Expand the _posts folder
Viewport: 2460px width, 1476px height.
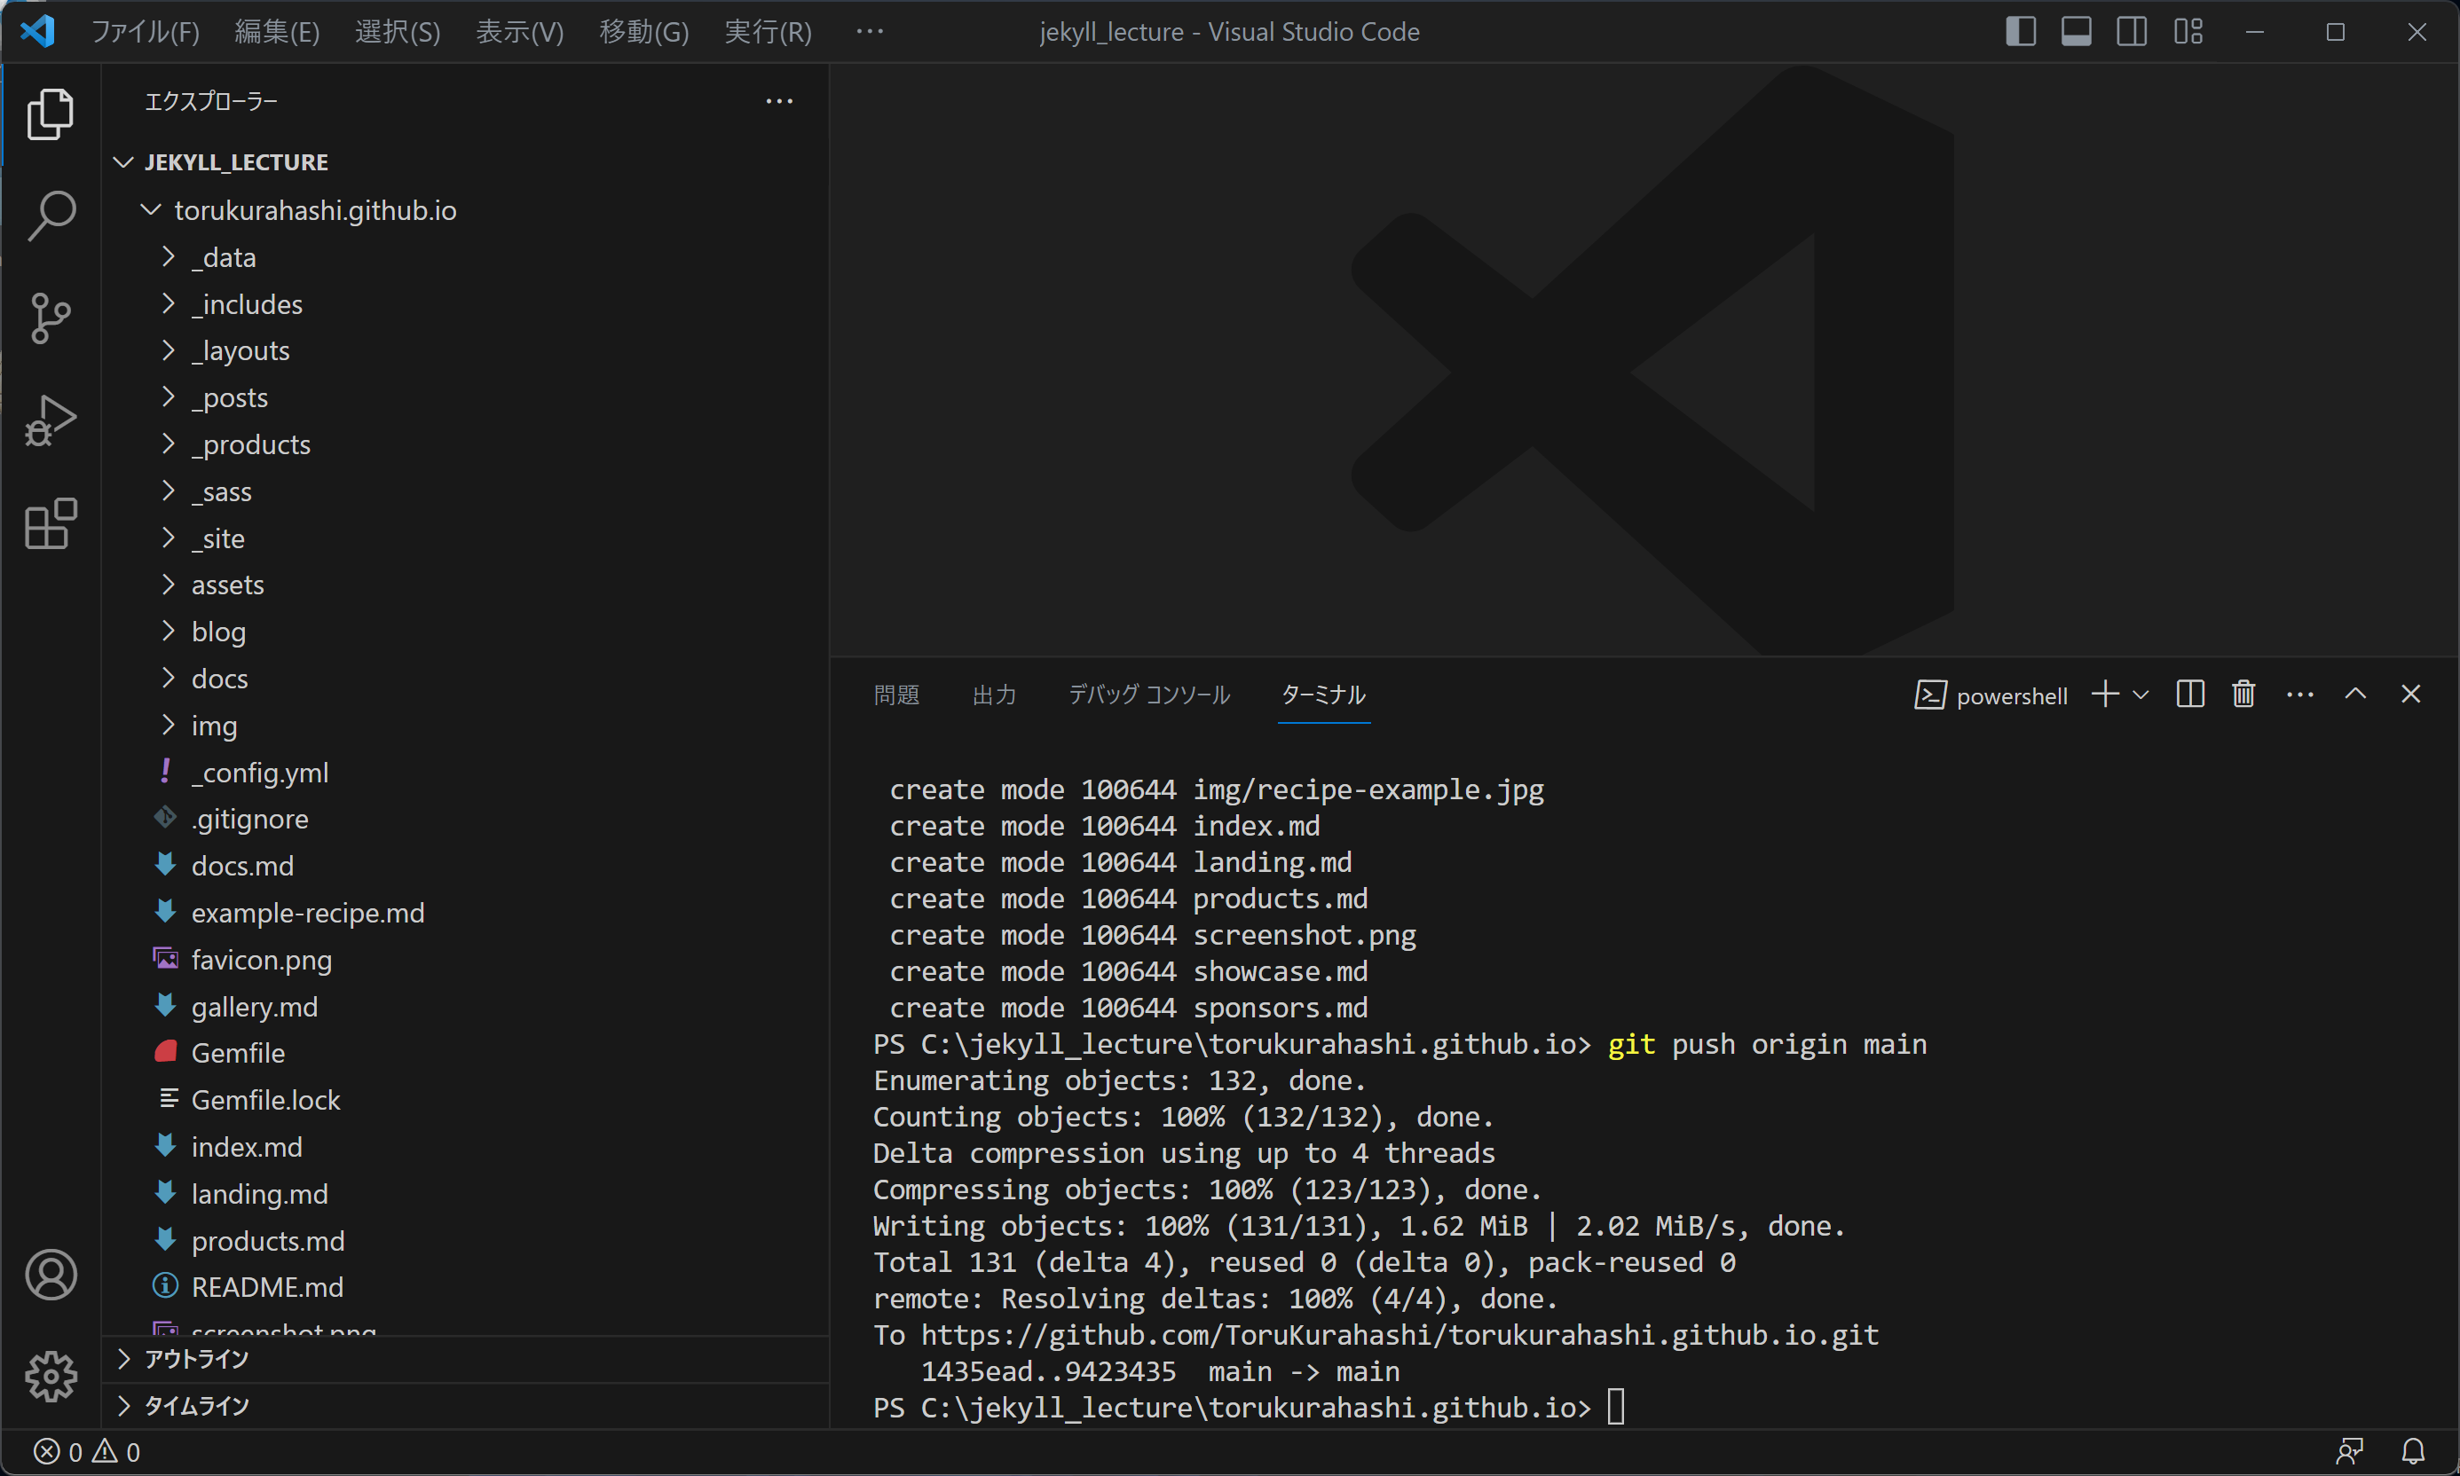466,398
